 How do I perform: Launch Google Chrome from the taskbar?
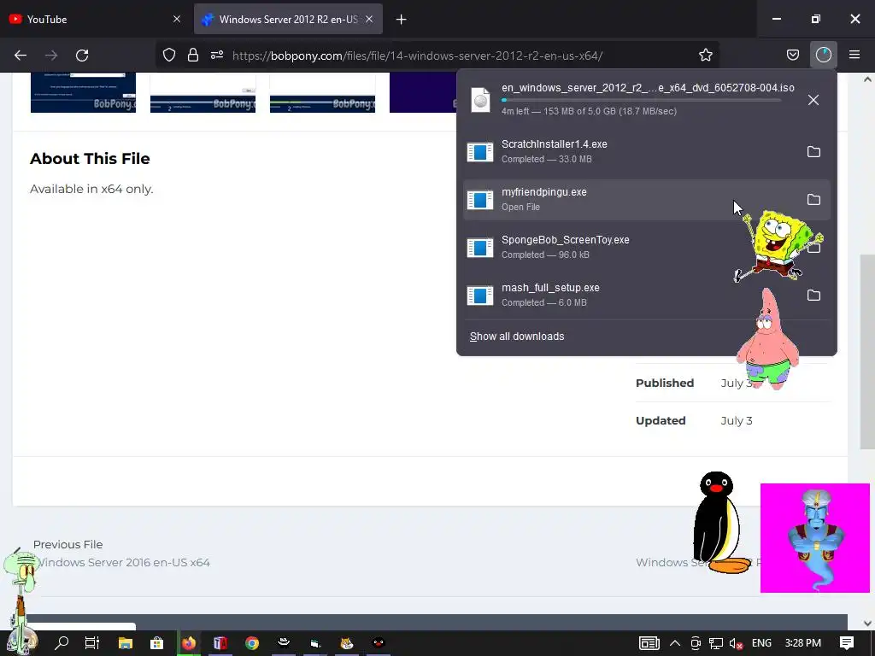pyautogui.click(x=252, y=643)
